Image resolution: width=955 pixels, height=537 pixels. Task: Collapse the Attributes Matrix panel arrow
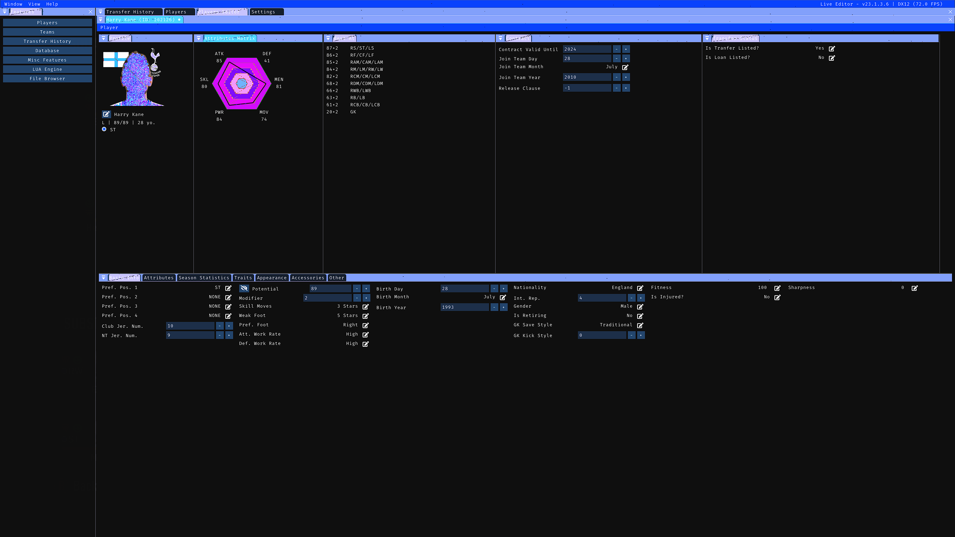(x=199, y=38)
